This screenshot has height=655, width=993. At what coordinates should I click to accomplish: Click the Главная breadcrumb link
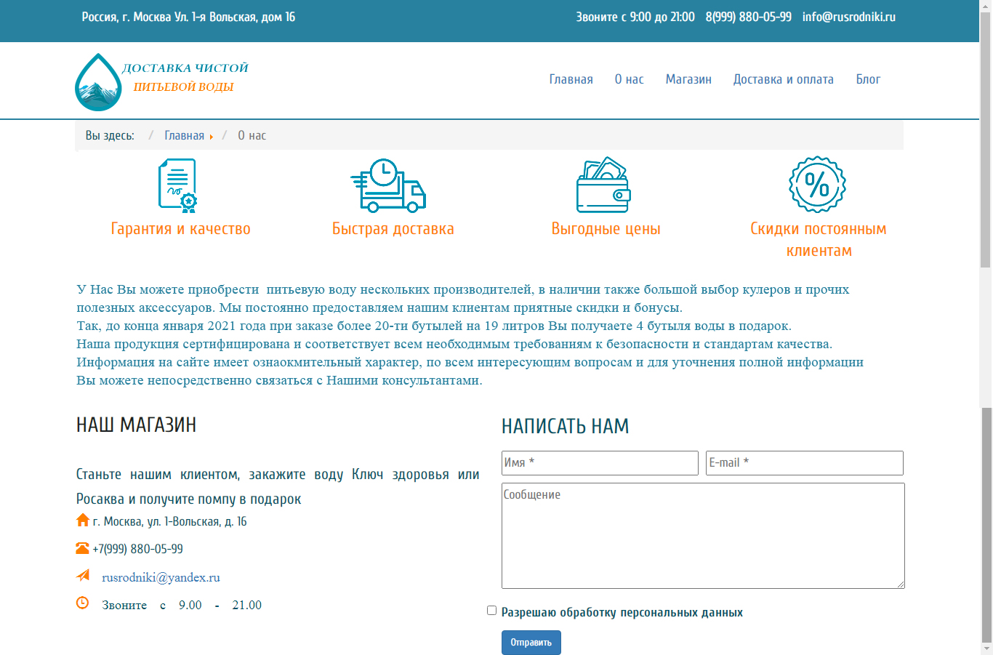184,135
